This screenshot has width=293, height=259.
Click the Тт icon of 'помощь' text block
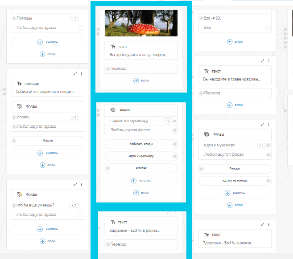tap(19, 84)
